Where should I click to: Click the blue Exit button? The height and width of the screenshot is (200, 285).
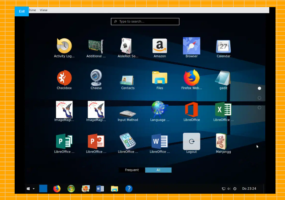[22, 11]
